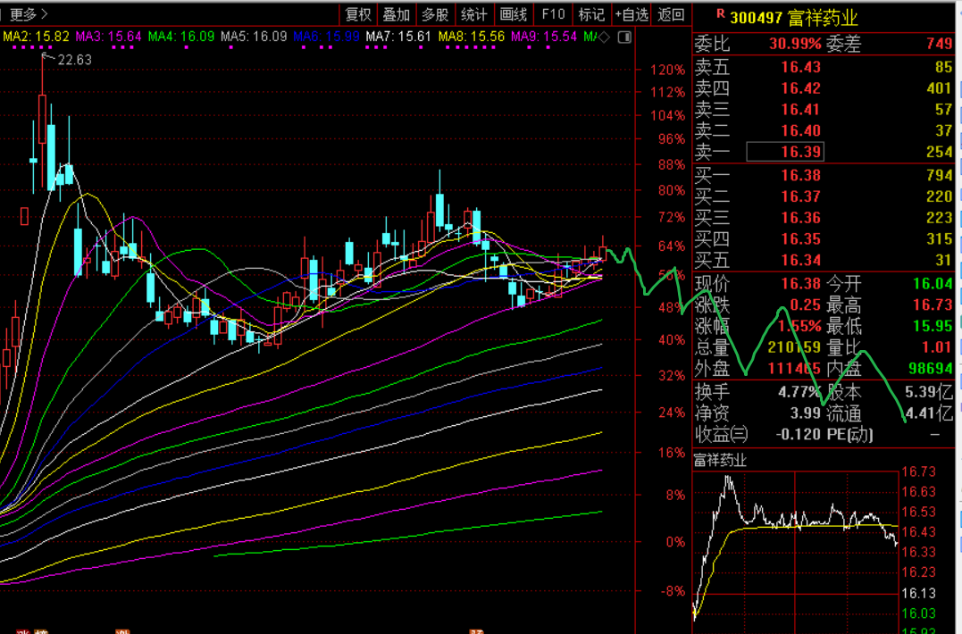Screen dimensions: 962x634
Task: Open the 统计 statistics tool
Action: pyautogui.click(x=474, y=14)
